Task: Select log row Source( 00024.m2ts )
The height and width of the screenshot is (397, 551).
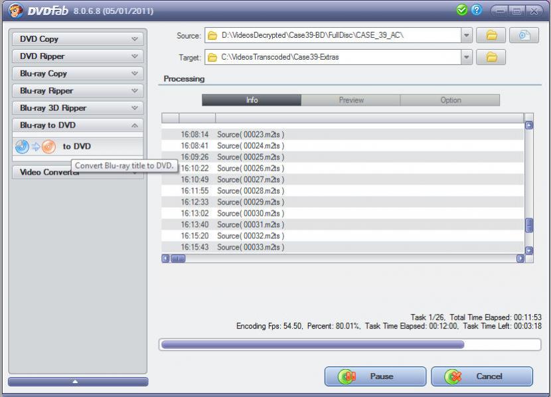Action: [x=343, y=146]
